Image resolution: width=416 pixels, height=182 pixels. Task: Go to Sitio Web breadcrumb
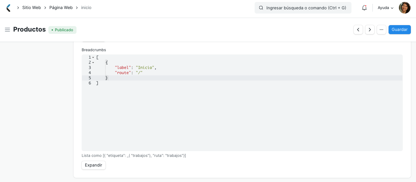pos(32,8)
